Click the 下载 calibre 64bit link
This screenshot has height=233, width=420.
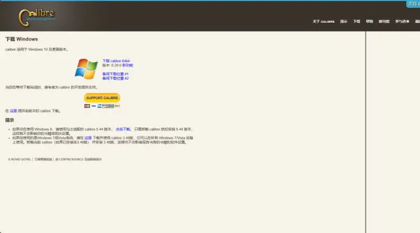(116, 61)
